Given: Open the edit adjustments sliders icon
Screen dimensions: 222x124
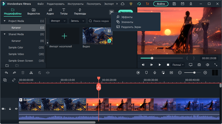Looking at the screenshot, I should tap(39, 73).
